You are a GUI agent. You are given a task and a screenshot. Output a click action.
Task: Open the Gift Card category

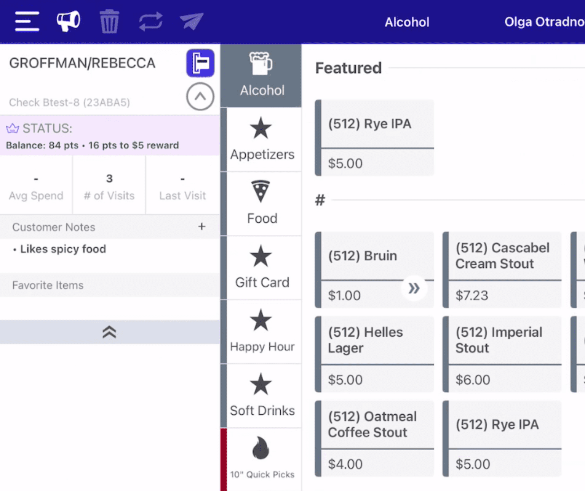(262, 268)
